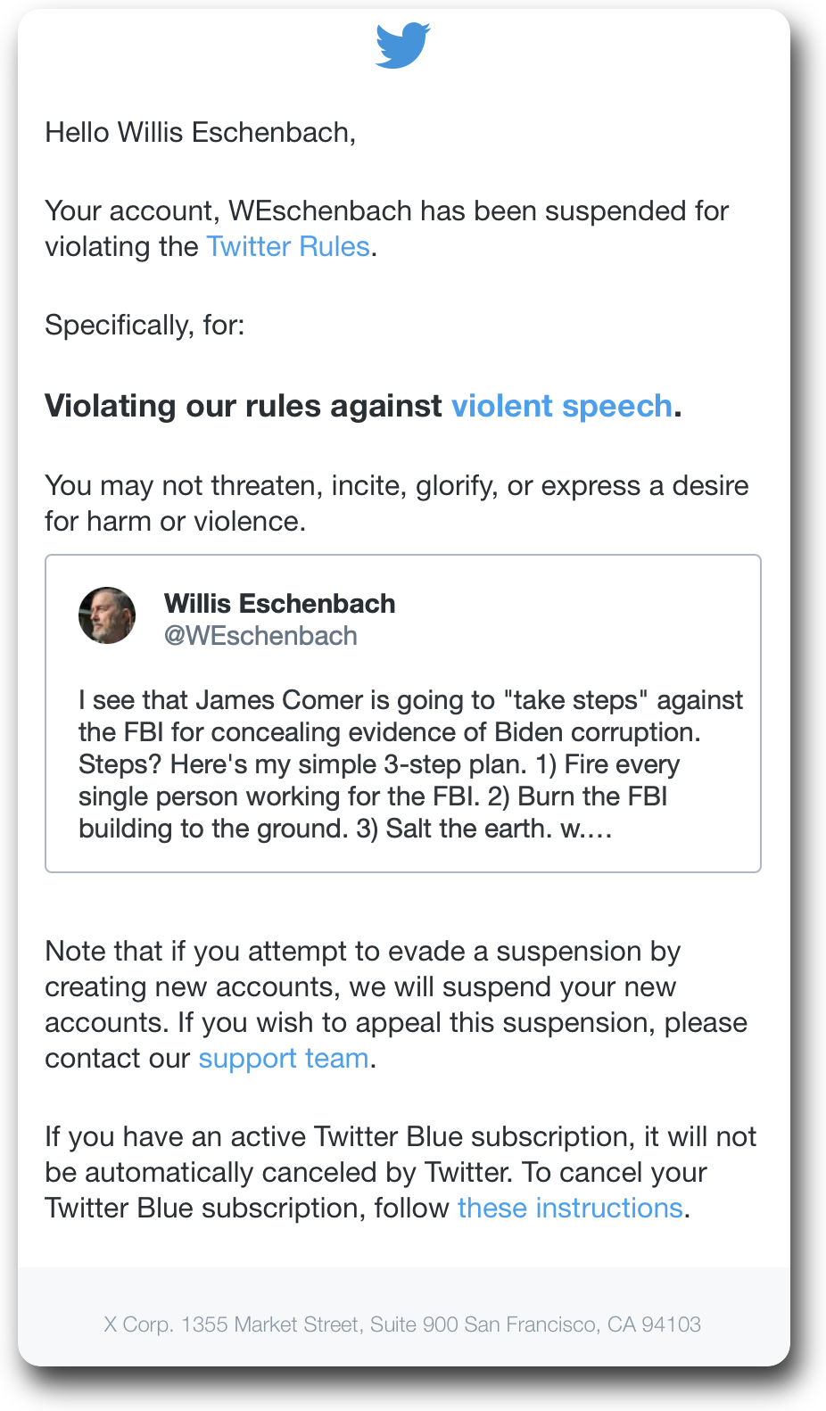Open these instructions for canceling Twitter Blue

coord(570,1209)
